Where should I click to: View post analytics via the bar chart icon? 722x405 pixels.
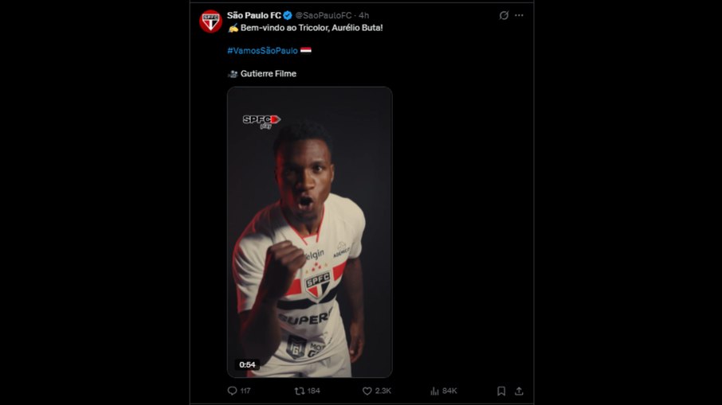point(434,391)
